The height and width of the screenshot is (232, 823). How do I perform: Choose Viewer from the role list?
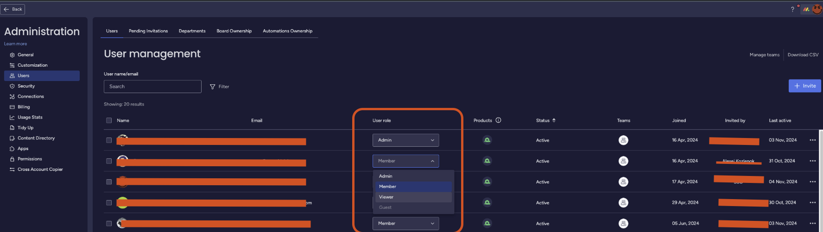(413, 197)
